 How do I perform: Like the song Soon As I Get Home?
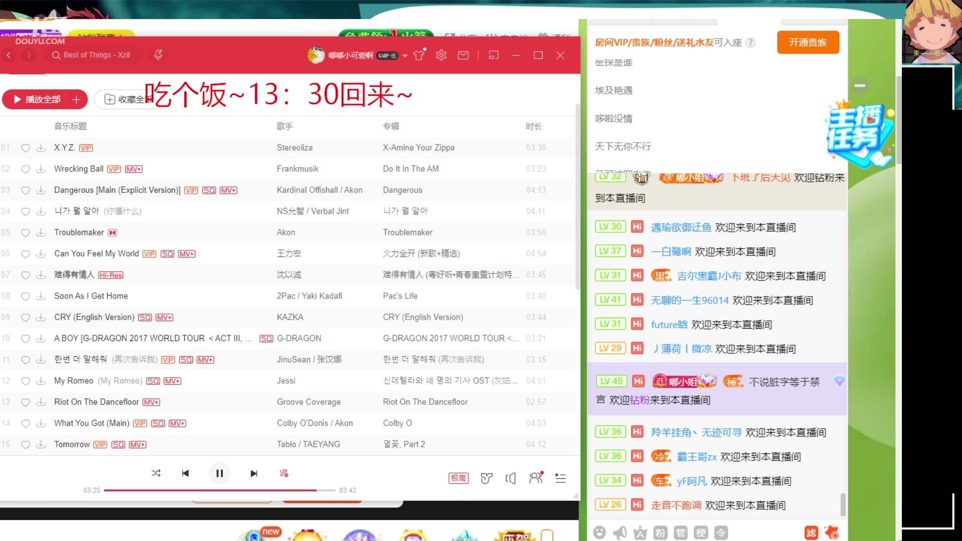[26, 296]
